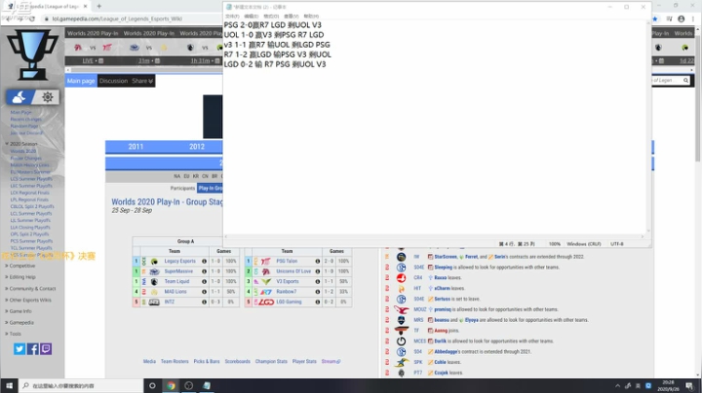Open a new browser tab
The width and height of the screenshot is (702, 393).
click(98, 6)
